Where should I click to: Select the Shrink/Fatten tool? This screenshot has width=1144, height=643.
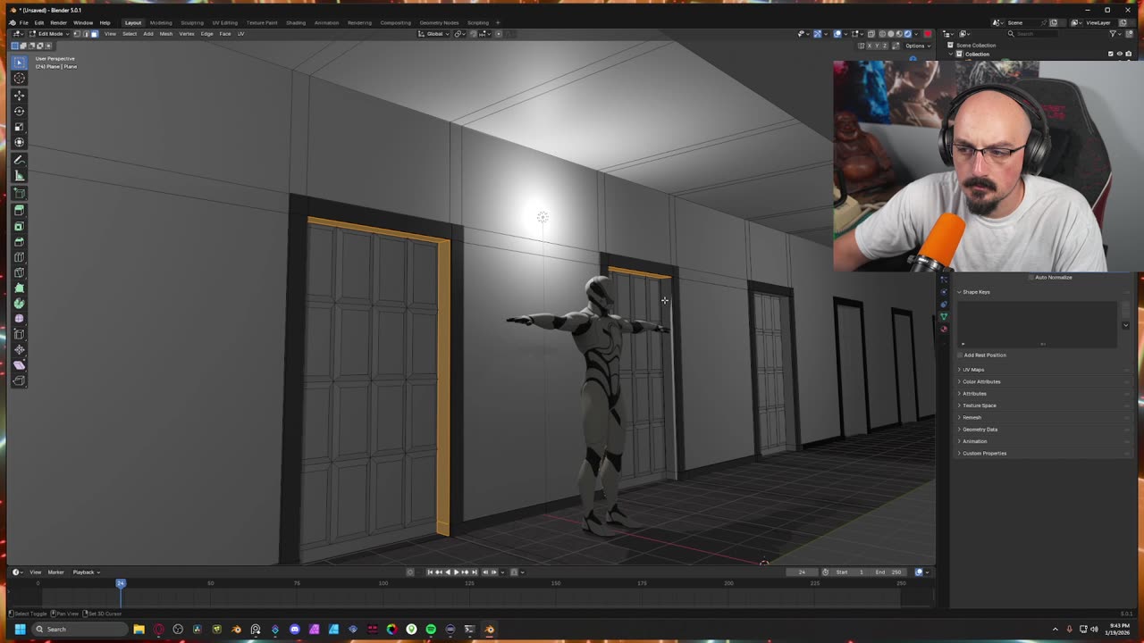(x=19, y=349)
